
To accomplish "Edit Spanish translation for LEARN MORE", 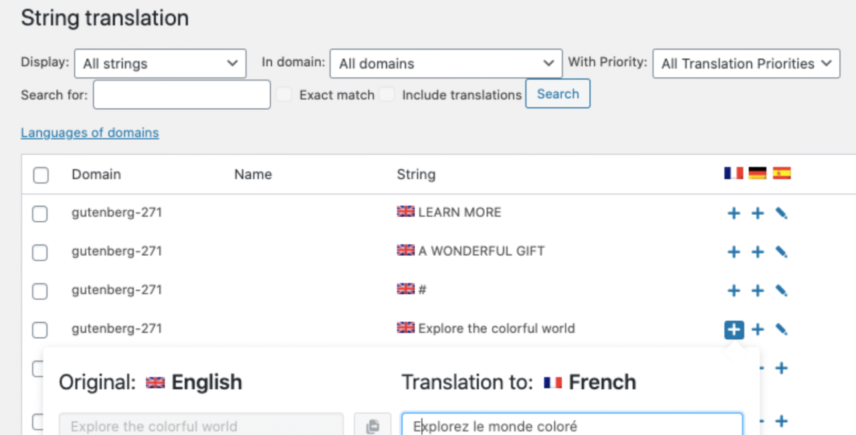I will [781, 213].
